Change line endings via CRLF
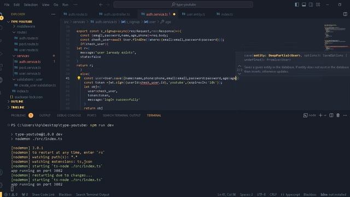This screenshot has height=197, width=350. [273, 195]
